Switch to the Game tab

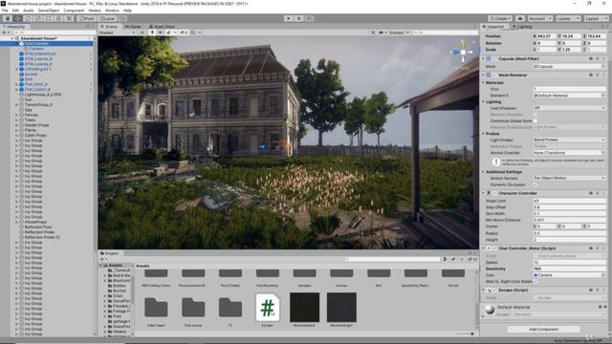(x=133, y=27)
